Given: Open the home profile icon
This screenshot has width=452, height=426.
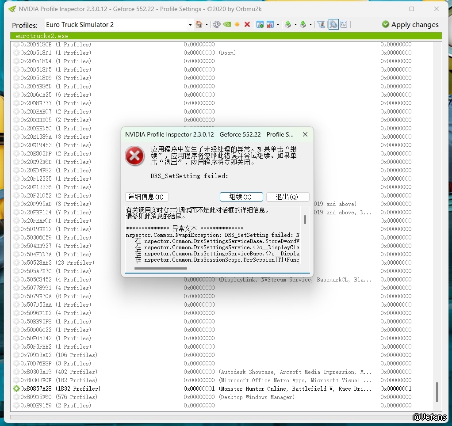Looking at the screenshot, I should coord(199,24).
